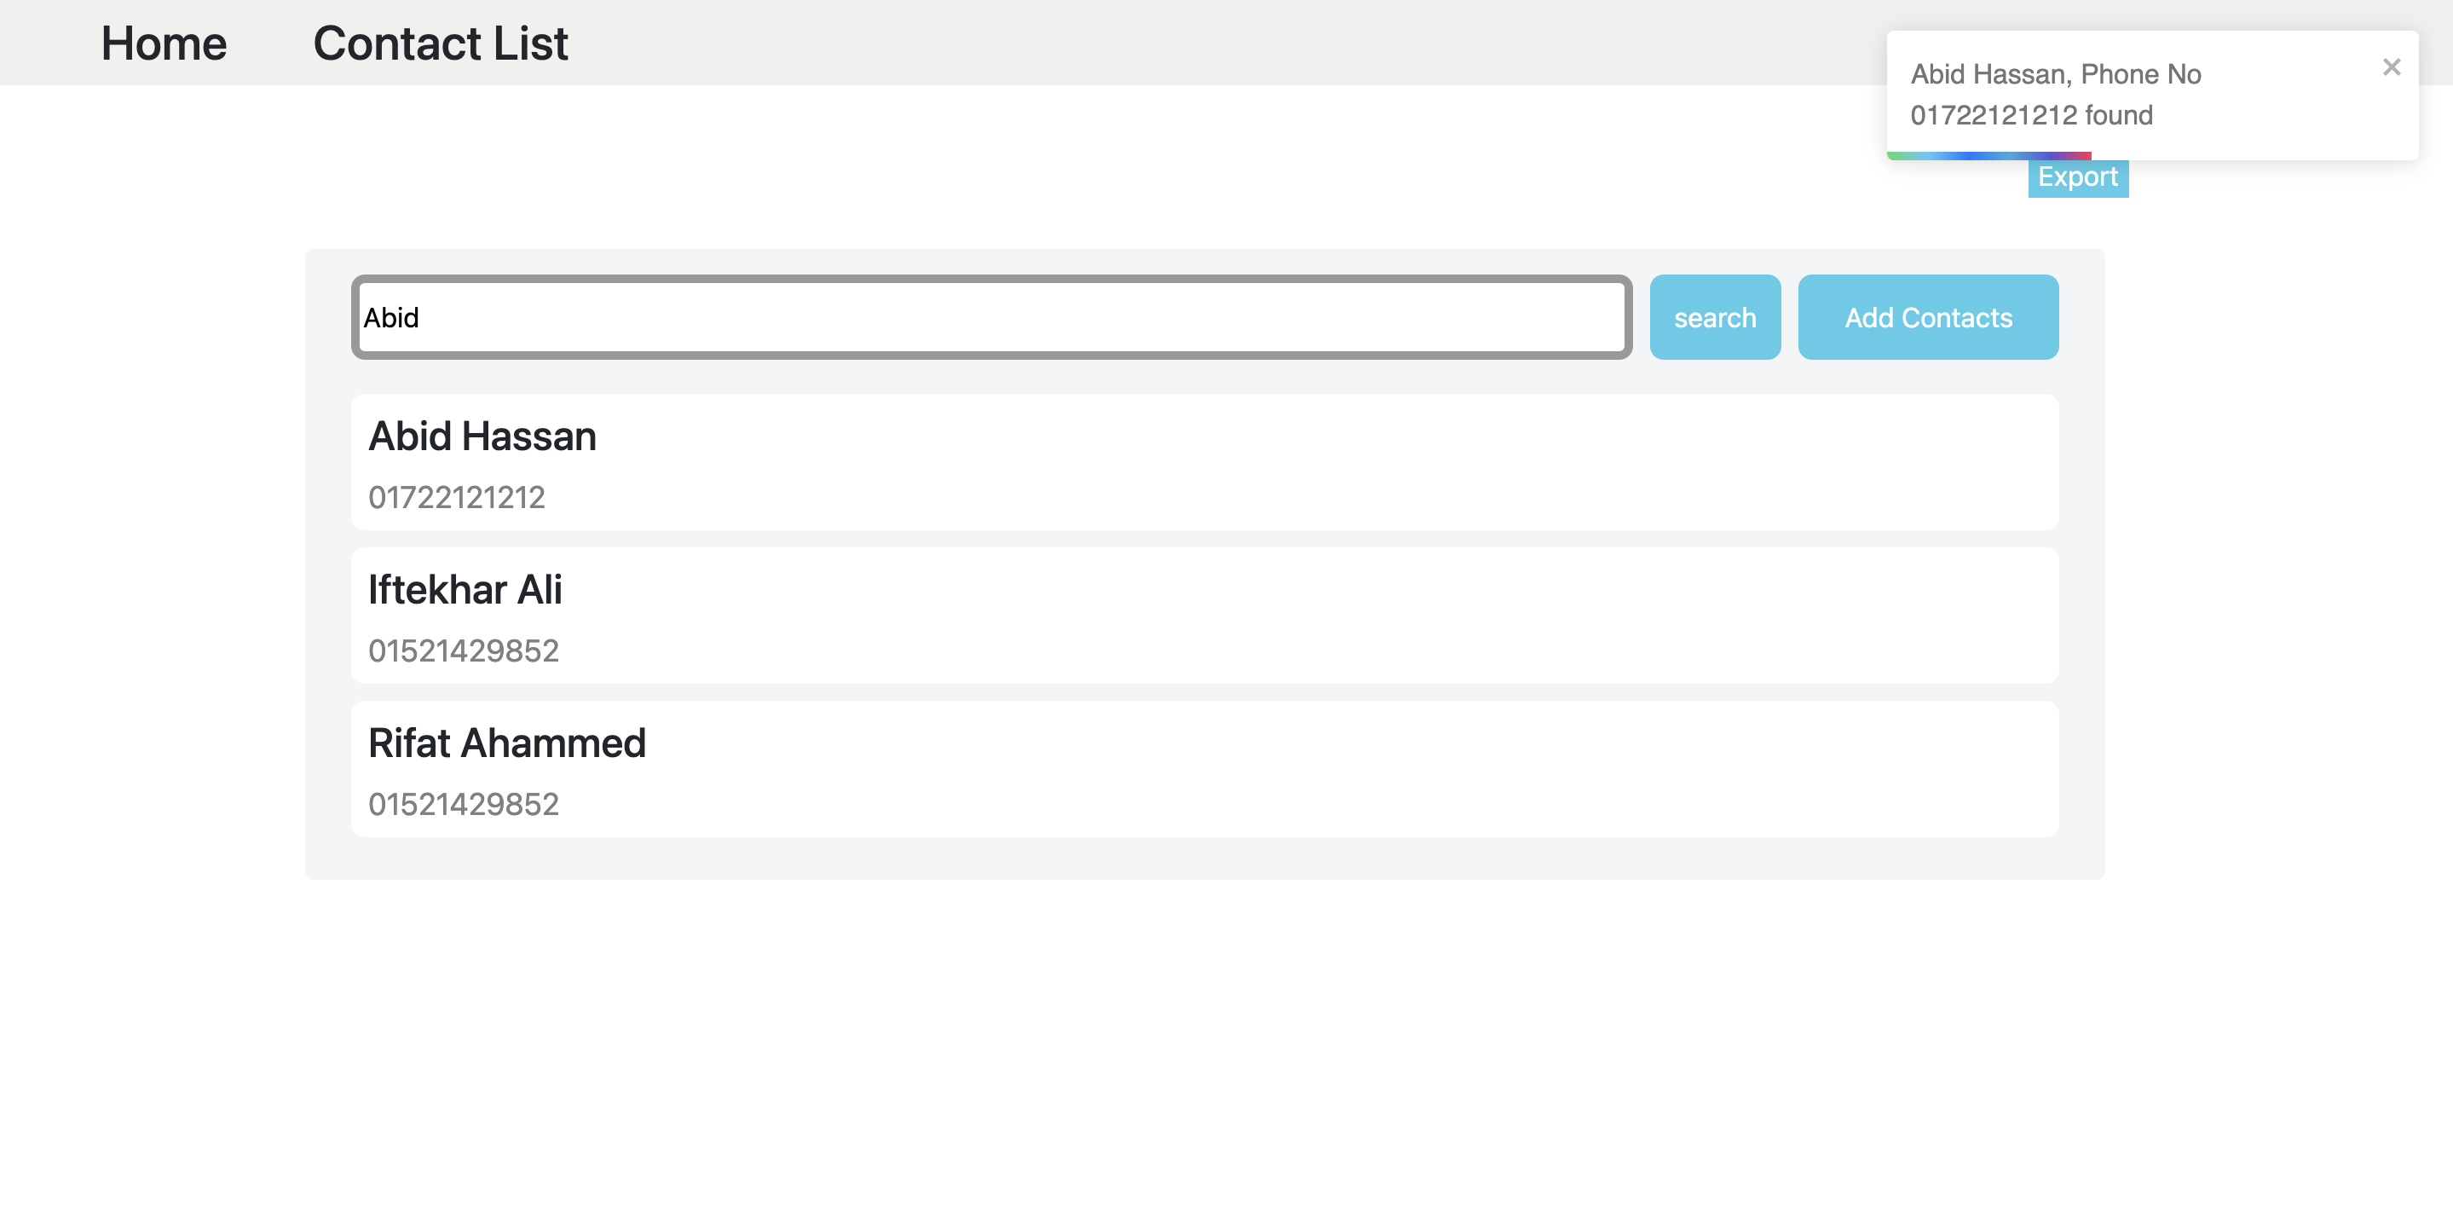2453x1214 pixels.
Task: Click Abid Hassan's phone number 01722121212
Action: (x=457, y=497)
